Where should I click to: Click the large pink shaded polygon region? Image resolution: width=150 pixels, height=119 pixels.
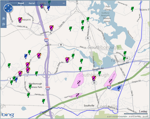[x=77, y=80]
